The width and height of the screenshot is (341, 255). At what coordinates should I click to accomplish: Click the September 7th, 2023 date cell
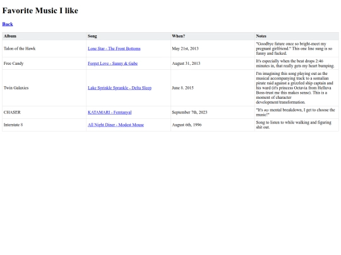click(x=212, y=112)
